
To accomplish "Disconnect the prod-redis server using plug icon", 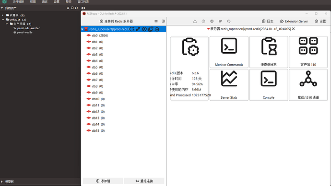I will [138, 29].
